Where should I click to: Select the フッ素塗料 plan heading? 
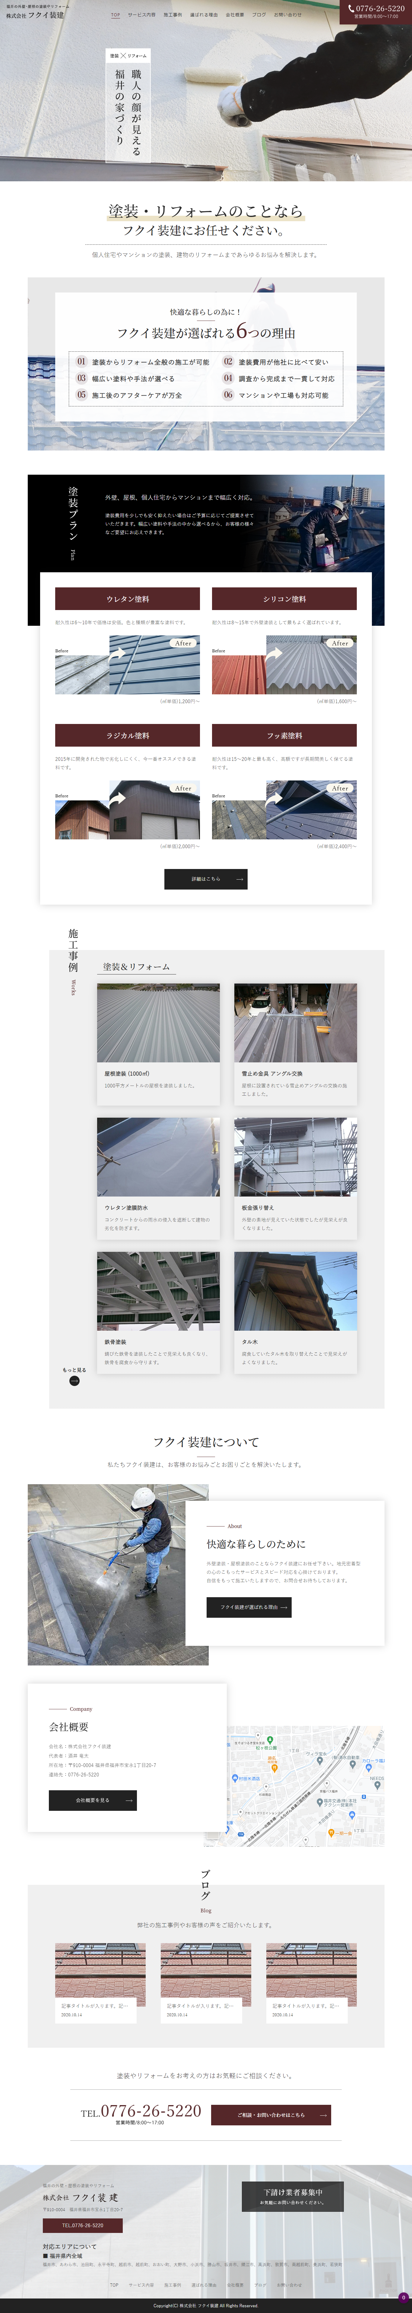coord(284,735)
